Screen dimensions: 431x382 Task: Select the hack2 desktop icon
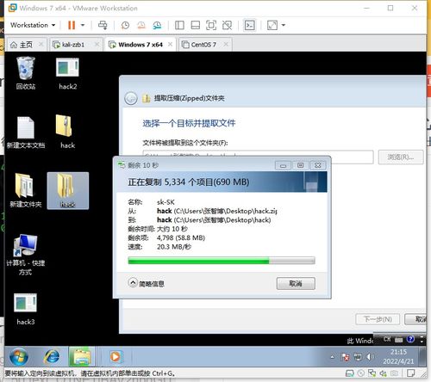(68, 74)
